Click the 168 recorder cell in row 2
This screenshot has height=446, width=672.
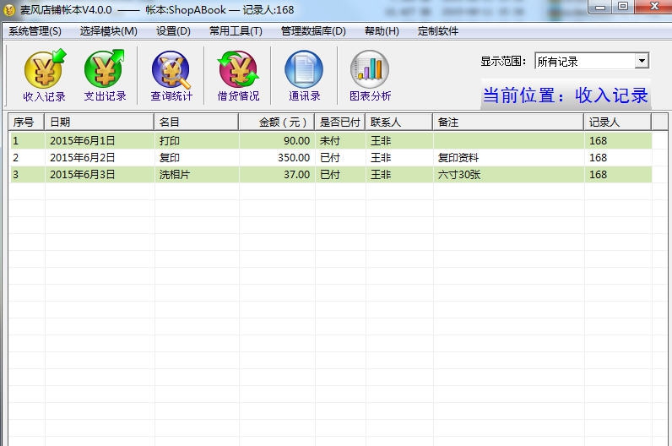pos(618,158)
